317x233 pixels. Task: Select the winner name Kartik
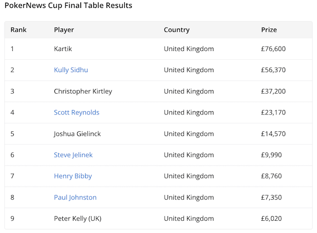(63, 49)
